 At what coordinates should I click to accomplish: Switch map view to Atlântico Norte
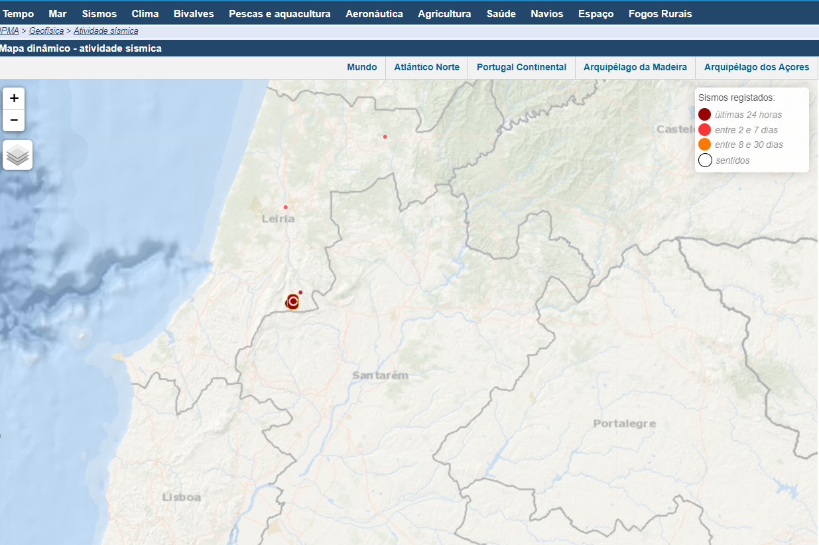[x=426, y=67]
